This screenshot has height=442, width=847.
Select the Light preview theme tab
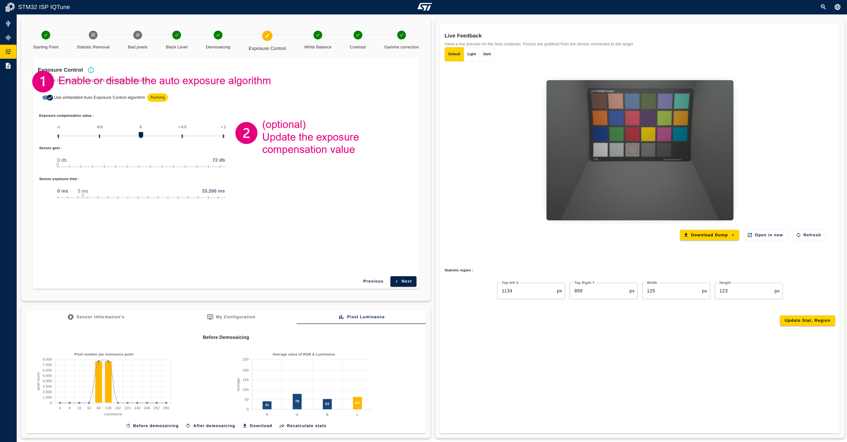(x=472, y=54)
